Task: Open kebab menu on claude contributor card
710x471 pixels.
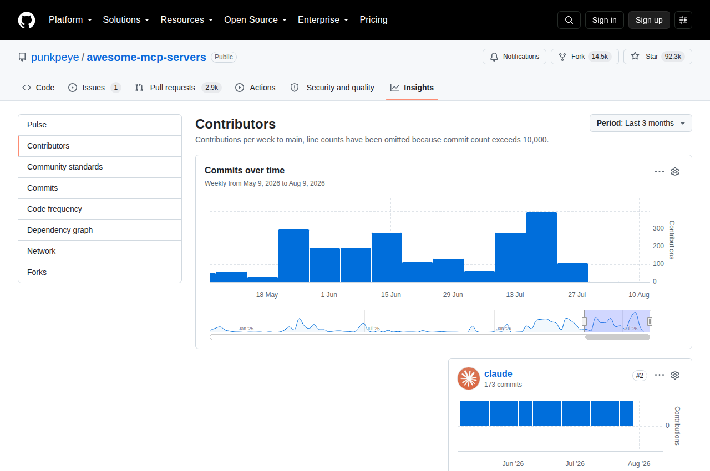Action: coord(660,375)
